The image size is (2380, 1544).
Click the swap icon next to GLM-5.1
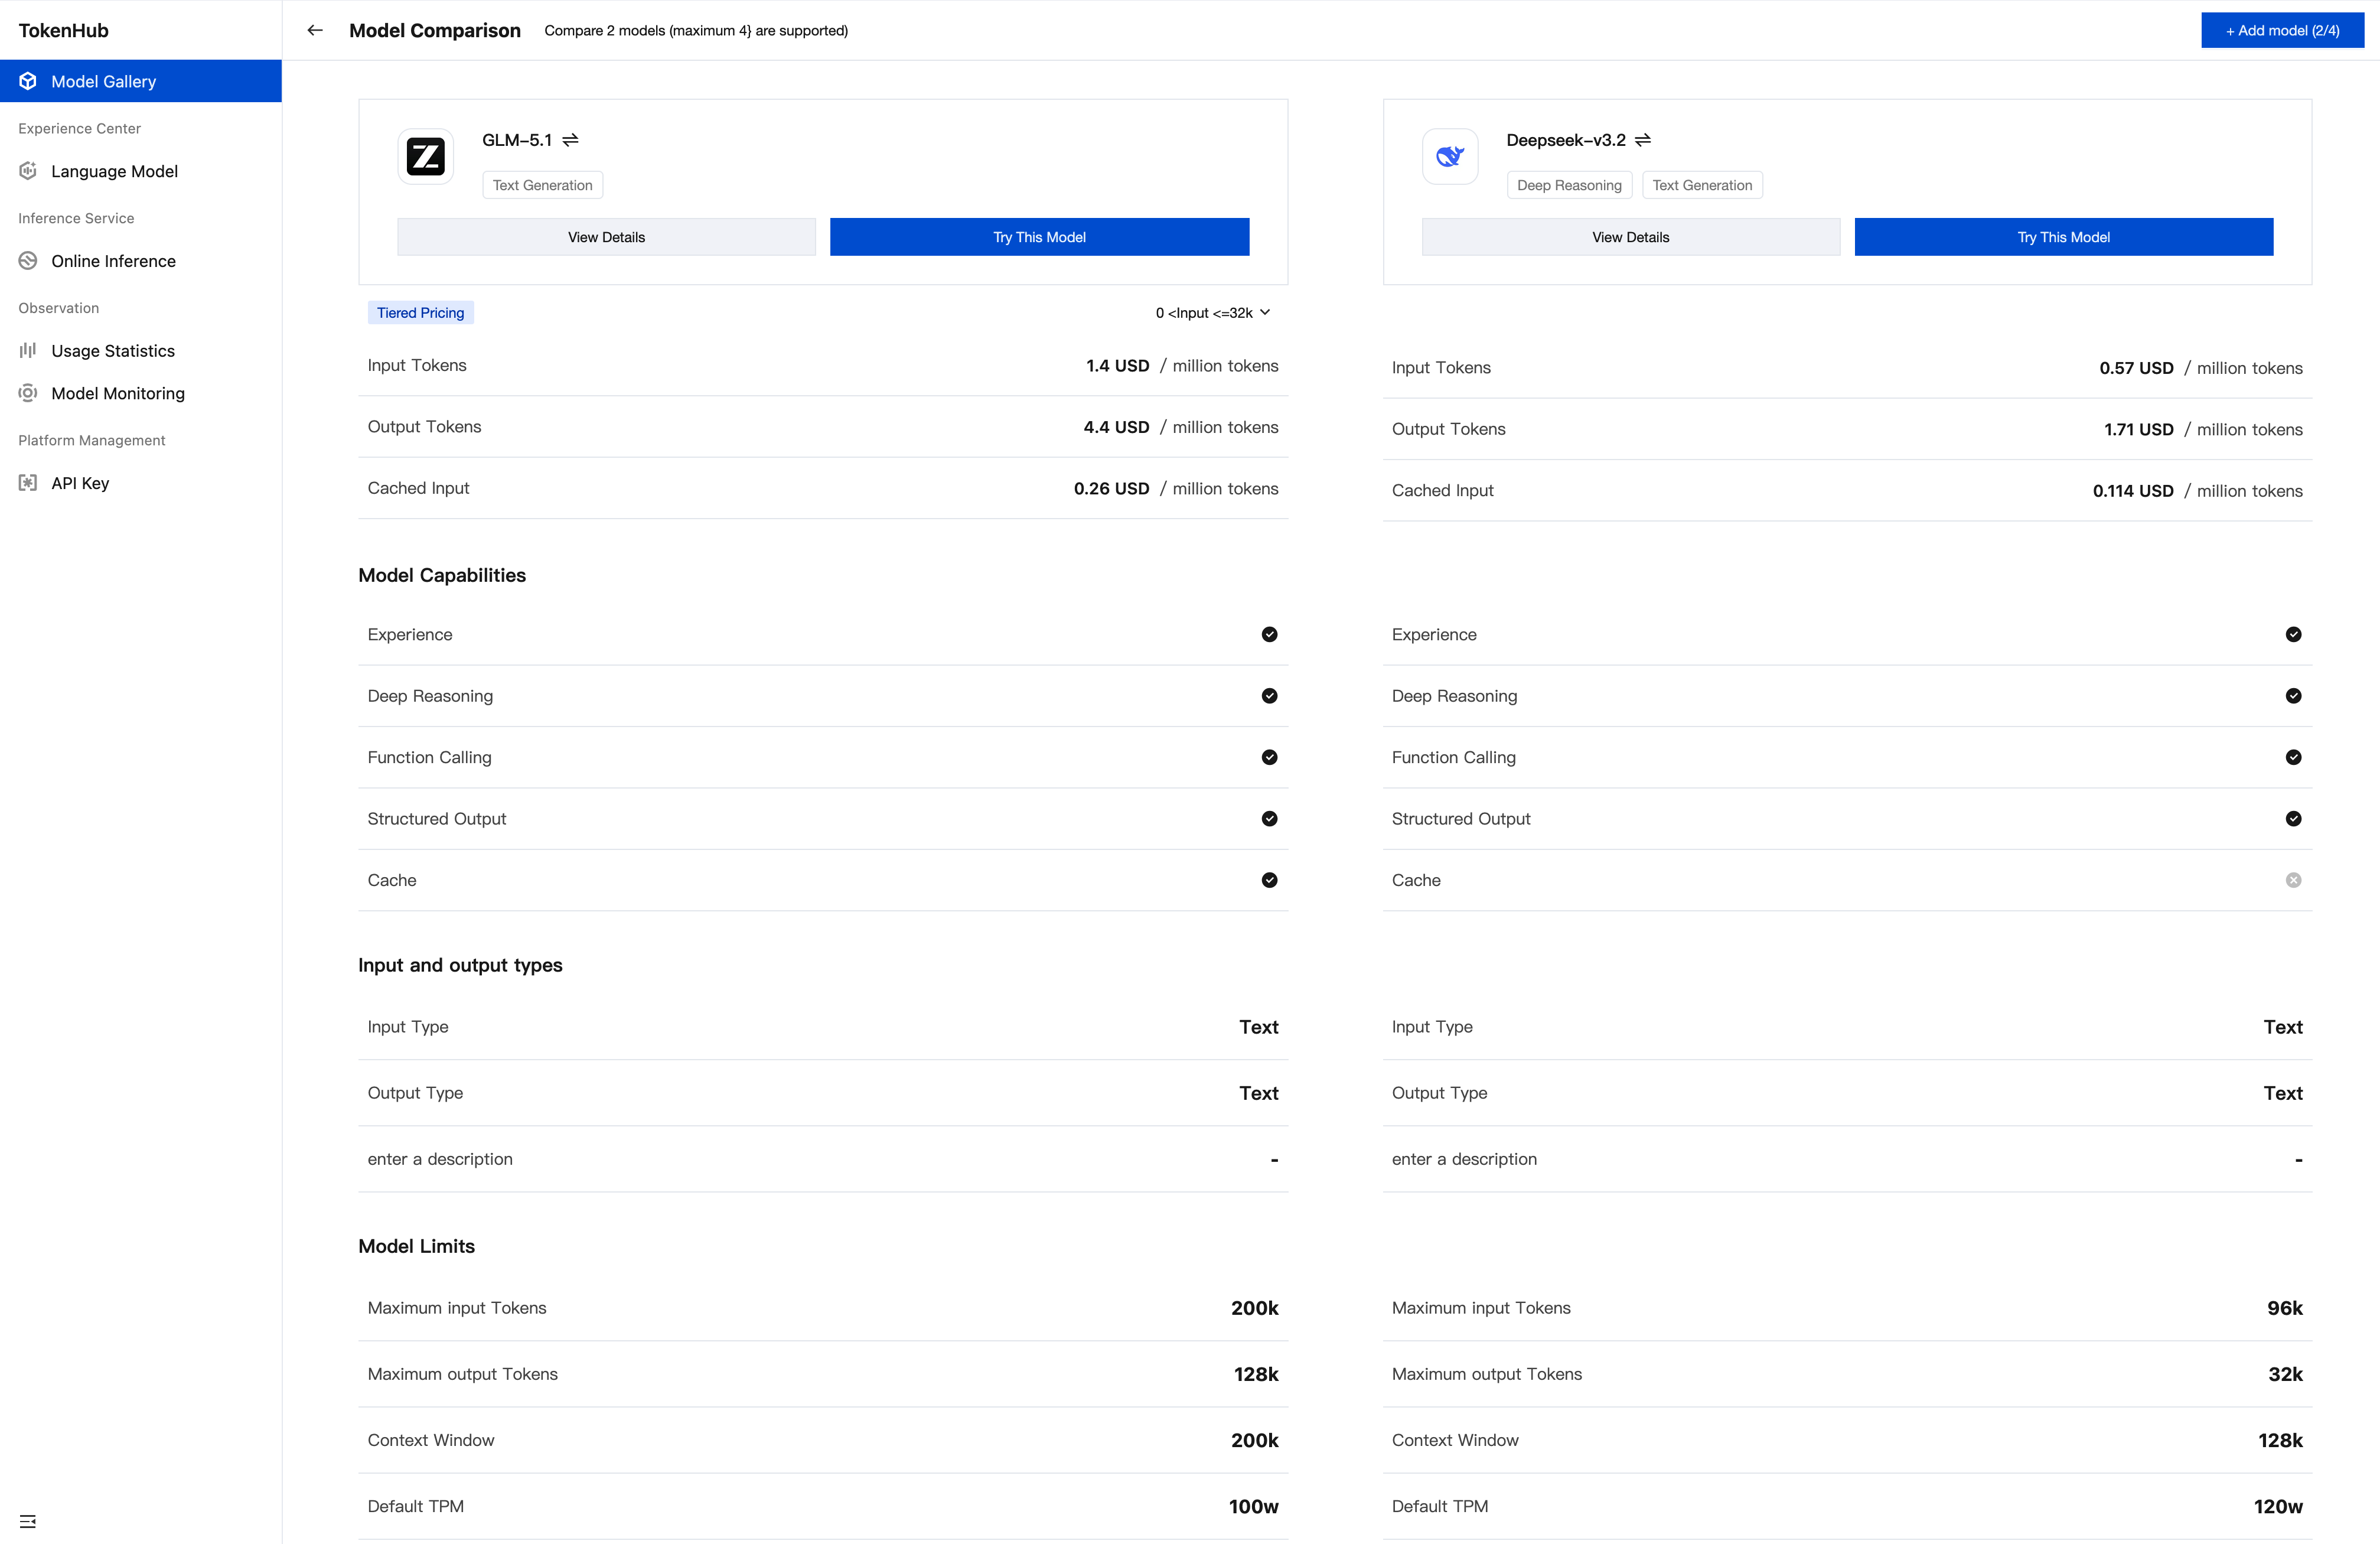(x=570, y=140)
